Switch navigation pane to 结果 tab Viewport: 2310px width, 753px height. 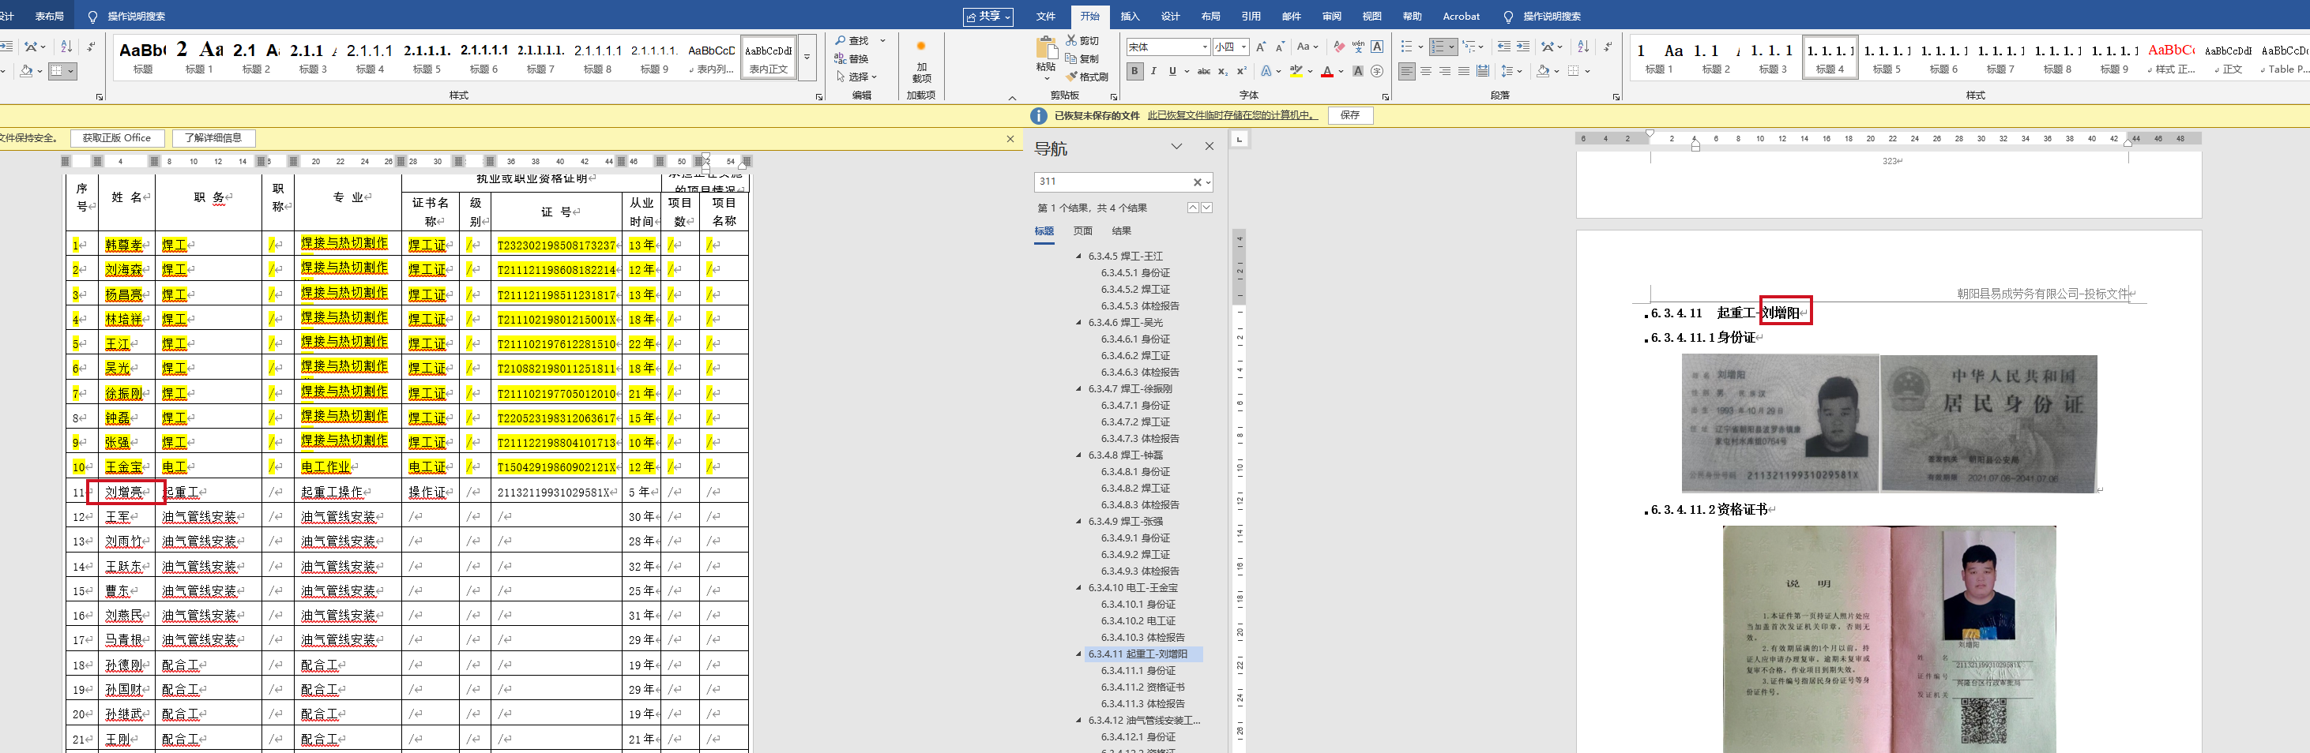tap(1122, 231)
